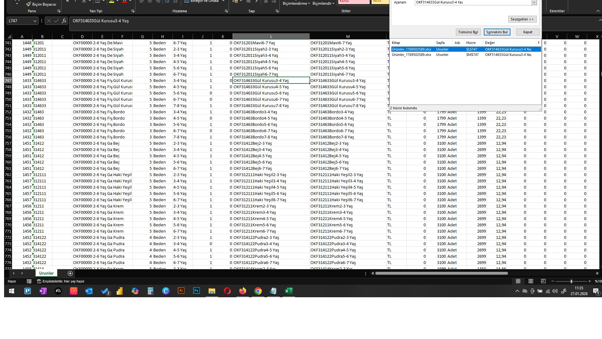Click in the Aranan search input field
602x339 pixels.
click(473, 2)
